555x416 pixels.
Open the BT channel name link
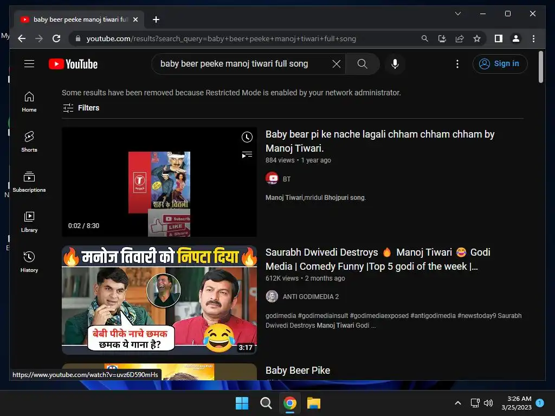[x=287, y=179]
